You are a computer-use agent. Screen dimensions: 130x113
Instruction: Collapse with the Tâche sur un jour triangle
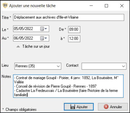coord(18,46)
